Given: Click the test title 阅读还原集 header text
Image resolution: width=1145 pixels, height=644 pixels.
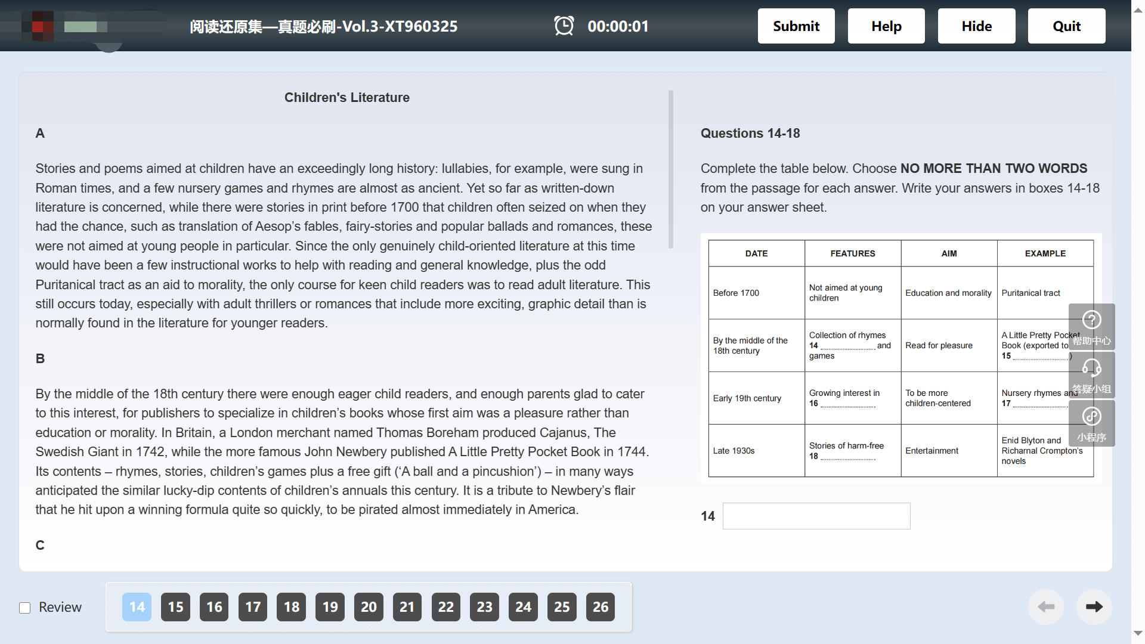Looking at the screenshot, I should [x=324, y=26].
